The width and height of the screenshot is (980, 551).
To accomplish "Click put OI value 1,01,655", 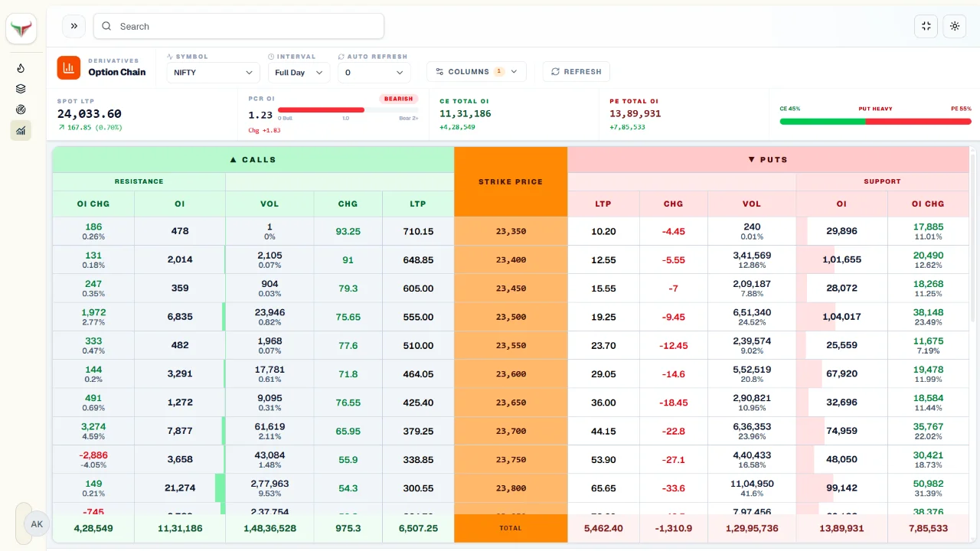I will [842, 260].
